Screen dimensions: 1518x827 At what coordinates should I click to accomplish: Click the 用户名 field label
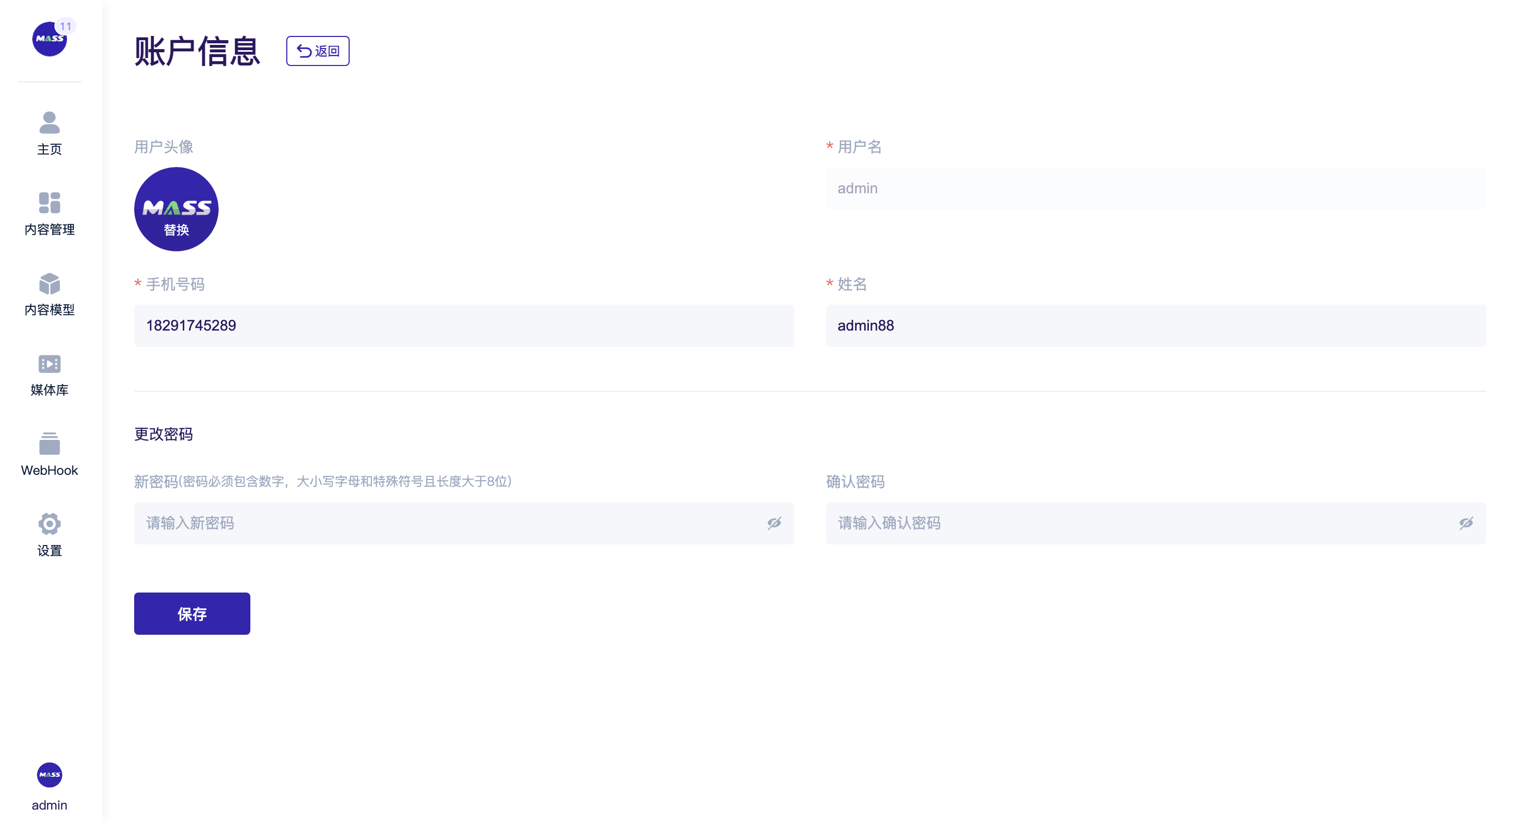tap(859, 147)
